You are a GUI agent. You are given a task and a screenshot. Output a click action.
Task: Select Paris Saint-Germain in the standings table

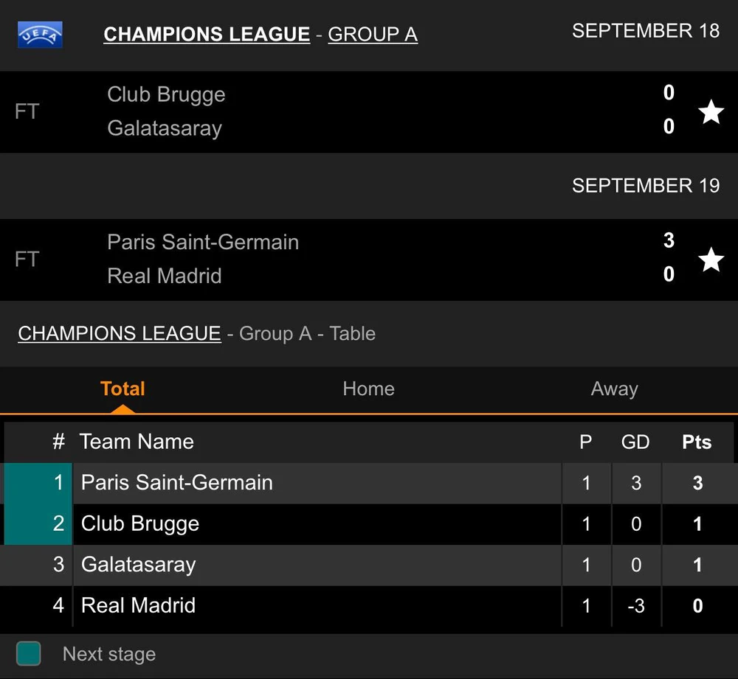coord(177,483)
